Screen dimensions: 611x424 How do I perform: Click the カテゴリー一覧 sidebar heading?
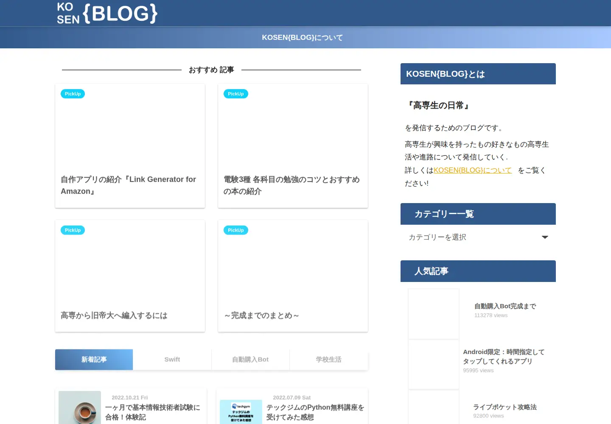(478, 214)
